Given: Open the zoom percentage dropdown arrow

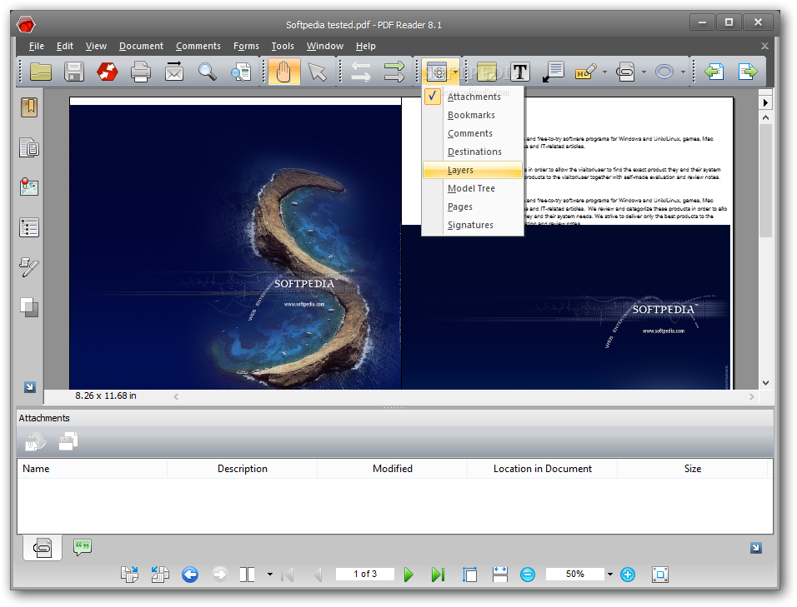Looking at the screenshot, I should click(x=610, y=575).
